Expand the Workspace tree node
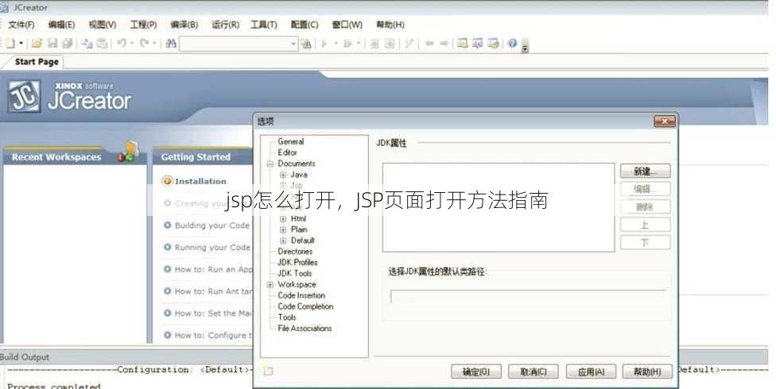Screen dimensions: 776x389 [270, 285]
